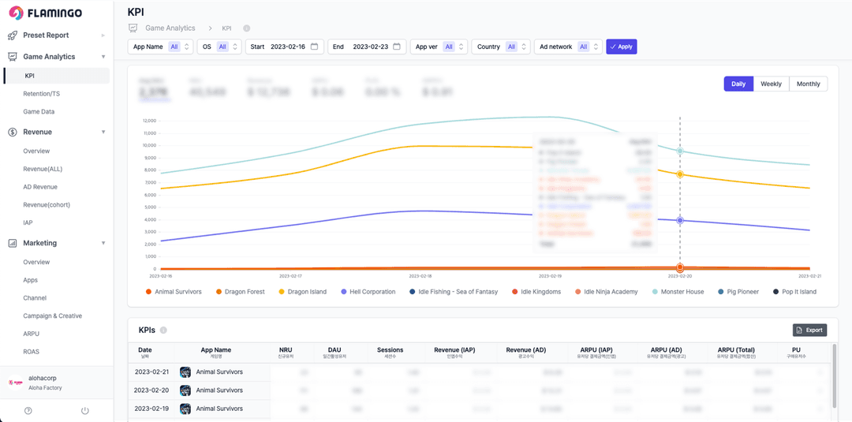Click the info icon next to KPI breadcrumb
The image size is (852, 422).
tap(247, 28)
